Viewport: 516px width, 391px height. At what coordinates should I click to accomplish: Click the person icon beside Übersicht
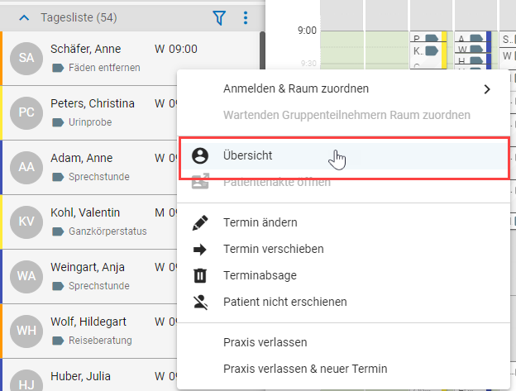[200, 155]
